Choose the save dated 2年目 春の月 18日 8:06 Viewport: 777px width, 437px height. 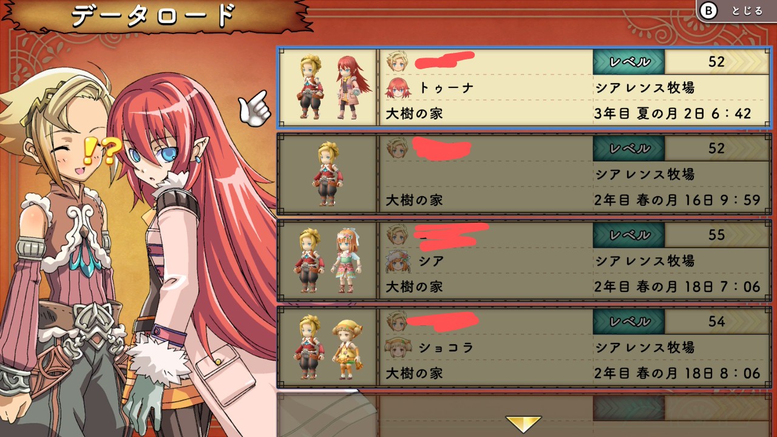525,347
